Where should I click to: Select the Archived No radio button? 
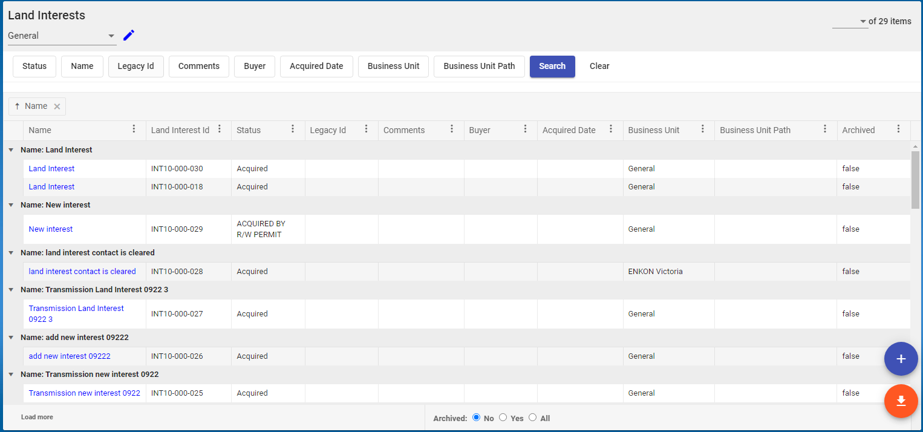click(476, 417)
